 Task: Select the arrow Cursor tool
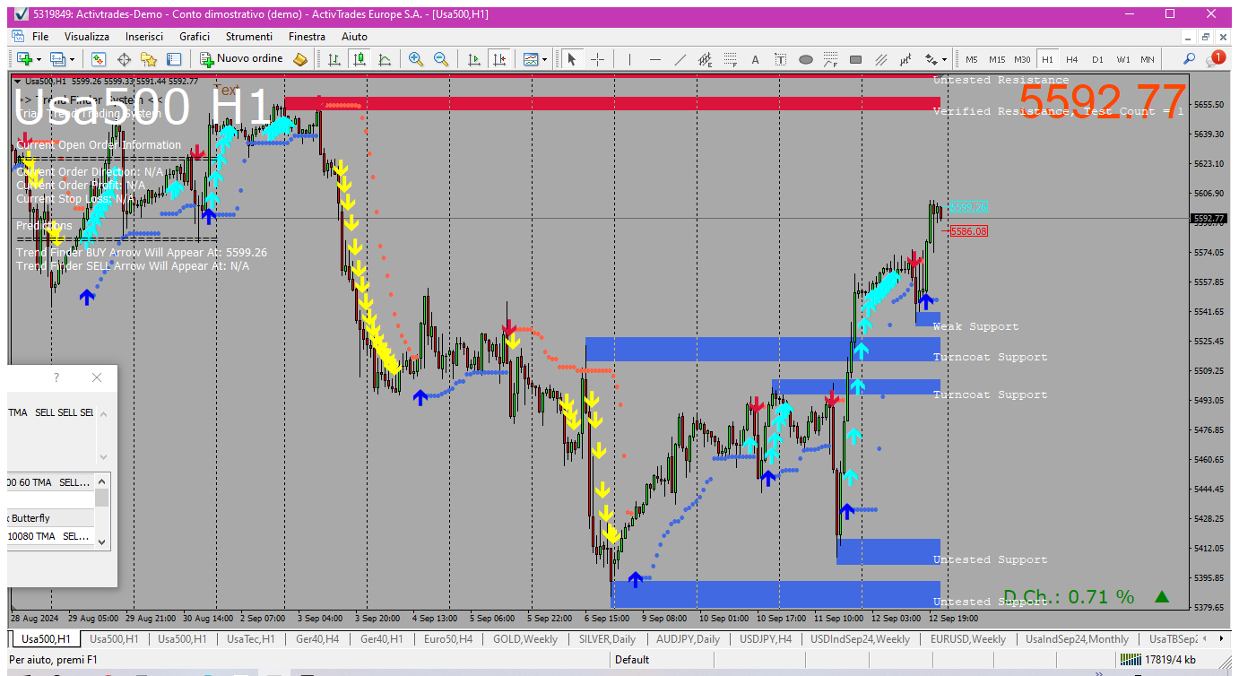pyautogui.click(x=572, y=59)
